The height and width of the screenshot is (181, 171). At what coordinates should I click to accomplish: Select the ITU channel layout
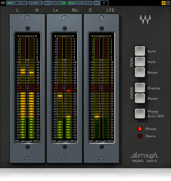(x=79, y=3)
